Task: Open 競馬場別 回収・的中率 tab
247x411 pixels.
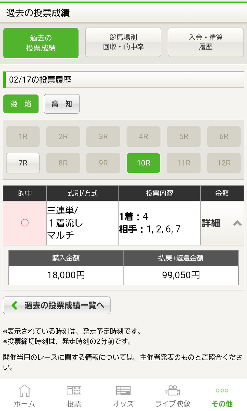Action: [x=123, y=42]
